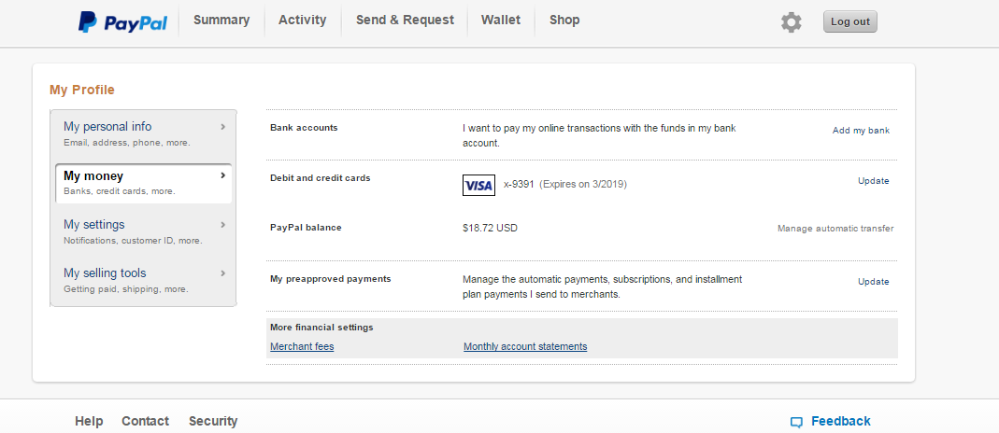The width and height of the screenshot is (999, 433).
Task: Expand My personal info chevron arrow
Action: pos(223,127)
